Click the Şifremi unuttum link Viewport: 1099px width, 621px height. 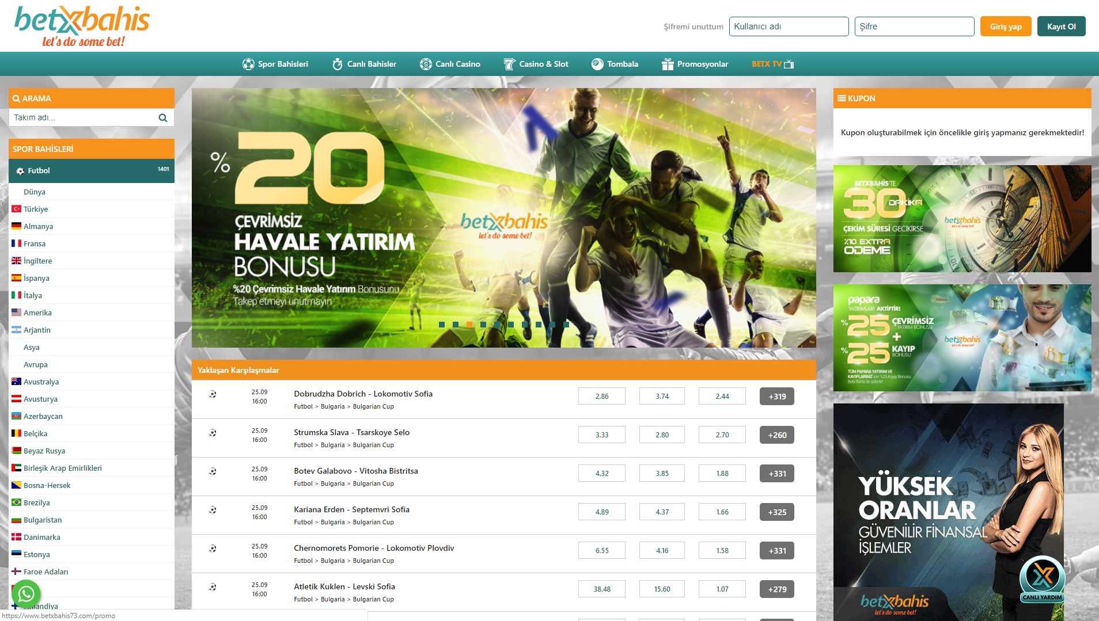coord(693,26)
